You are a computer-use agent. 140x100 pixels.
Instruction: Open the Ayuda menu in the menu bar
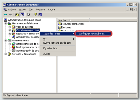tap(51, 10)
